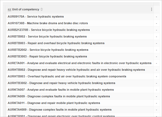Select AURHTB003 Overhaul braking system components row

pos(67,76)
